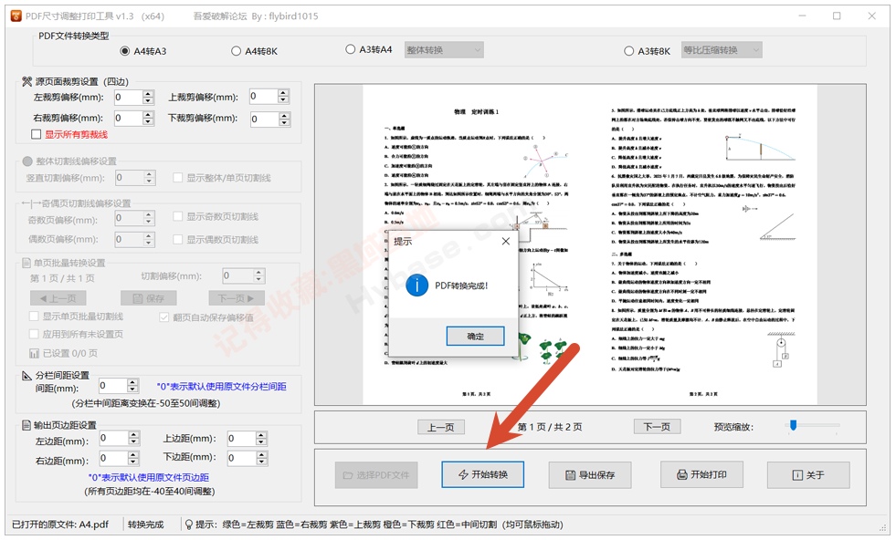The image size is (896, 540).
Task: Click the 确定 button in the dialog
Action: click(x=475, y=337)
